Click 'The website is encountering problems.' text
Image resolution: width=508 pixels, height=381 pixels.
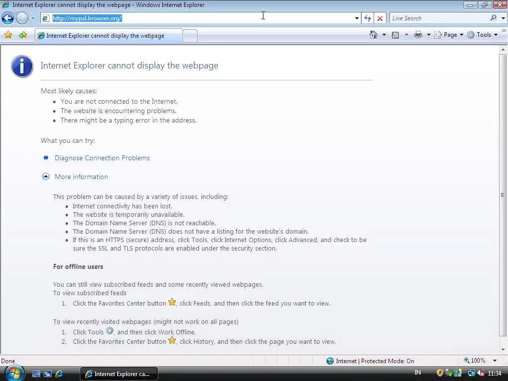tap(119, 111)
